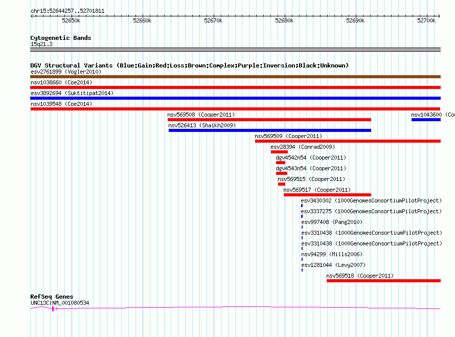Screen dimensions: 455x337
Task: Click the red dgv4542n54 bar
Action: tap(281, 163)
